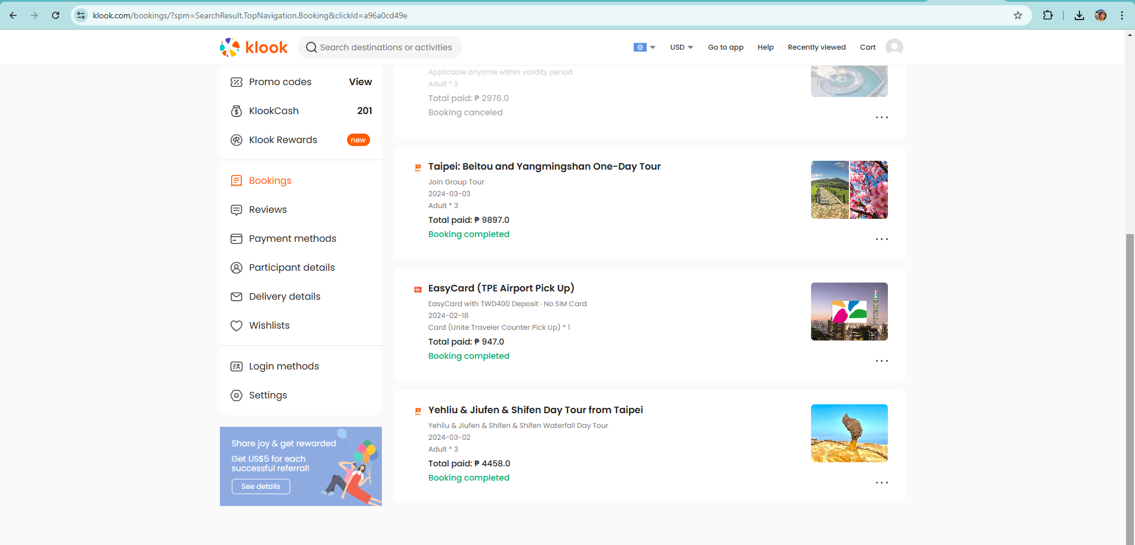This screenshot has width=1135, height=545.
Task: Open EasyCard (TPE Airport Pick Up) booking
Action: [x=501, y=288]
